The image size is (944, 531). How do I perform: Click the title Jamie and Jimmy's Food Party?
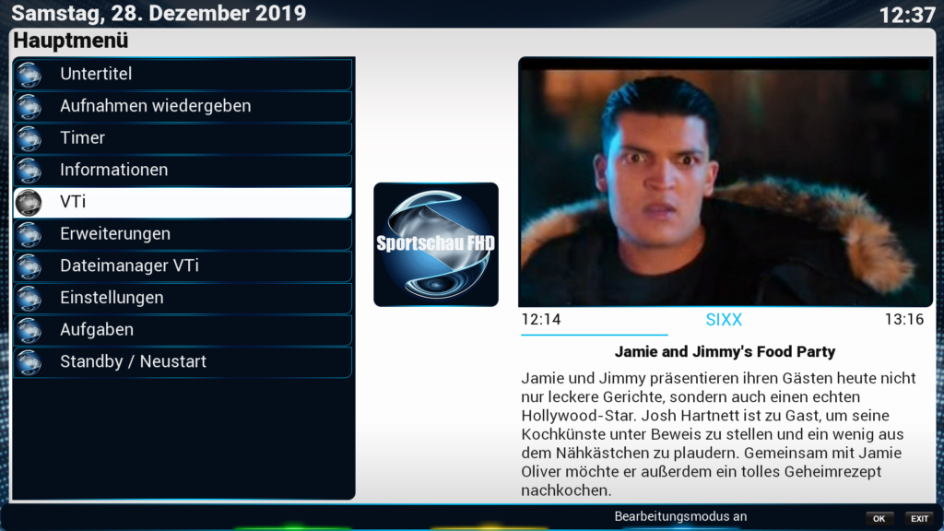point(725,351)
